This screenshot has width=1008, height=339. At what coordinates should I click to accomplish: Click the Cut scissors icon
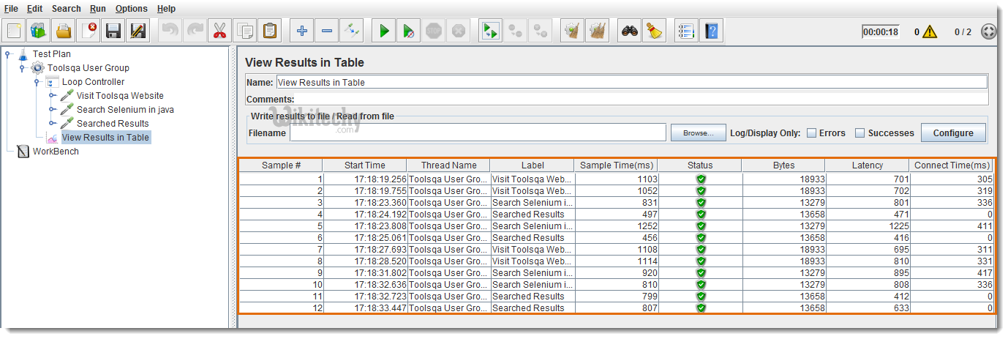click(x=219, y=31)
